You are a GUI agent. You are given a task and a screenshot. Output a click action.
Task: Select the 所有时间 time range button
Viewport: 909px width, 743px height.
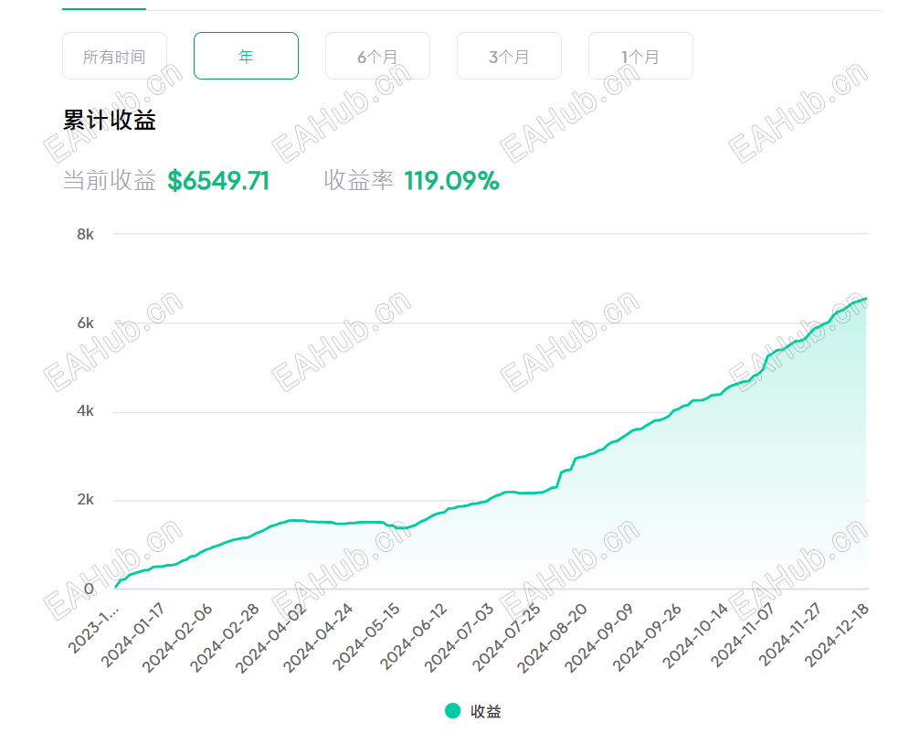point(114,57)
